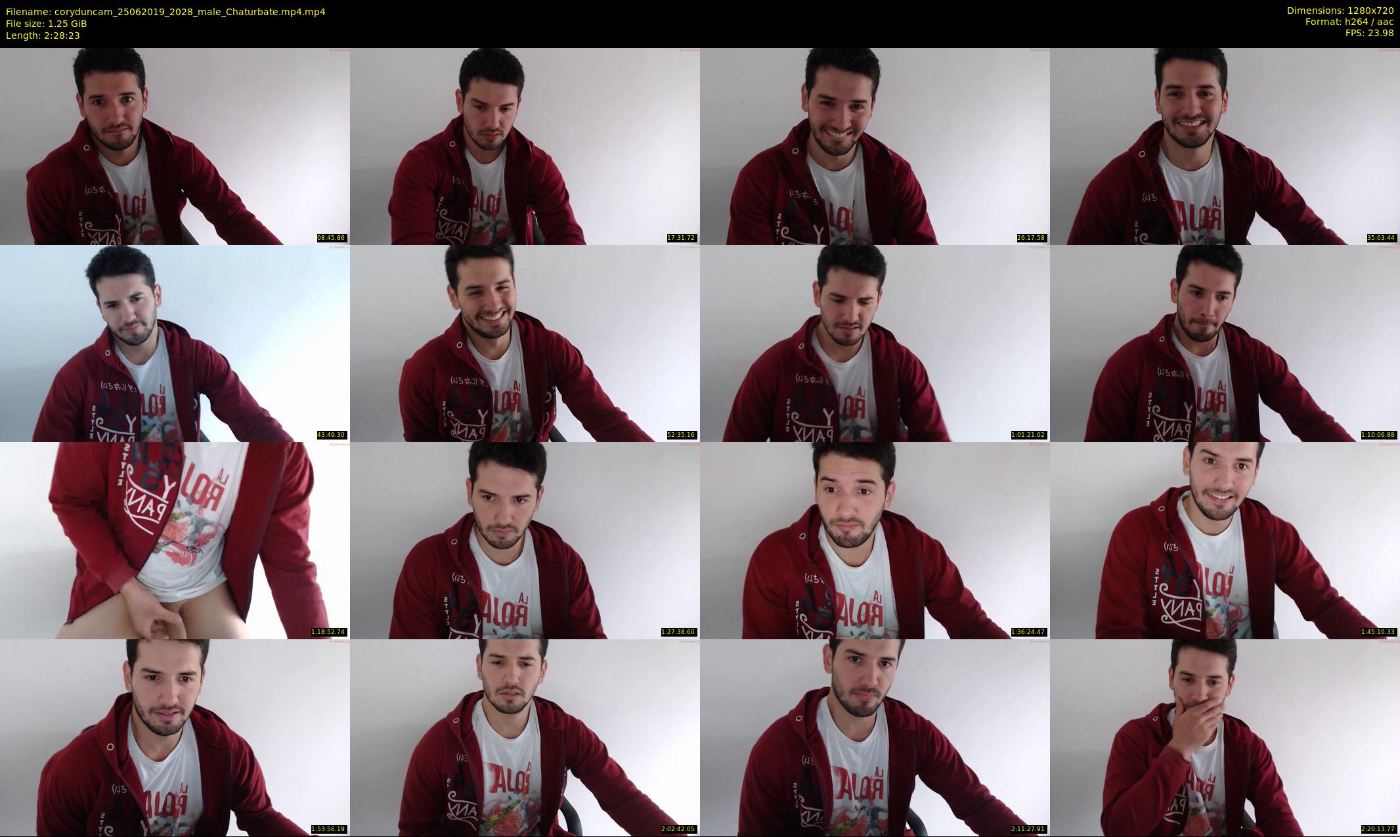Click the Filename text in header

point(165,12)
